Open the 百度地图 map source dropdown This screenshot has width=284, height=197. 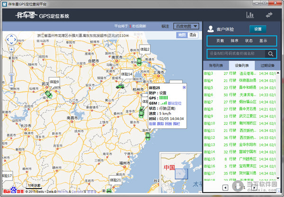coord(186,26)
